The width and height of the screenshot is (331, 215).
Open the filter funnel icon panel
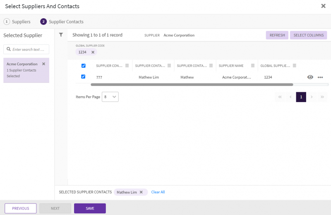click(61, 35)
